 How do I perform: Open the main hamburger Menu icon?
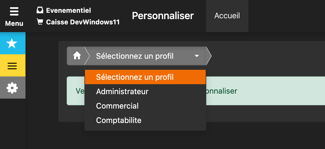coord(14,11)
